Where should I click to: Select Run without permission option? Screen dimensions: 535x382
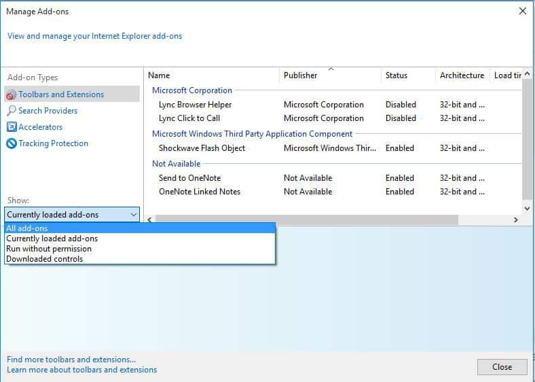[x=49, y=249]
